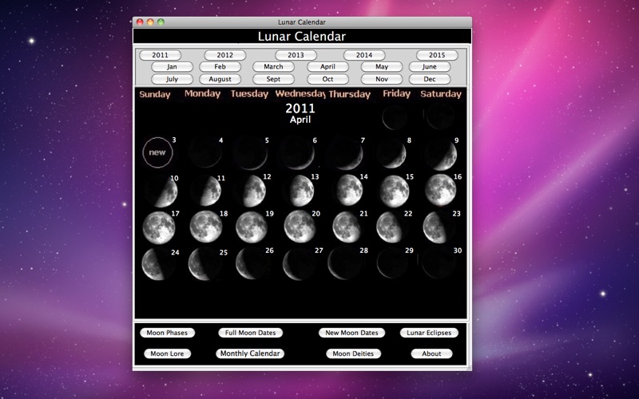Minimize the Lunar Calendar window
The width and height of the screenshot is (639, 399).
point(150,22)
